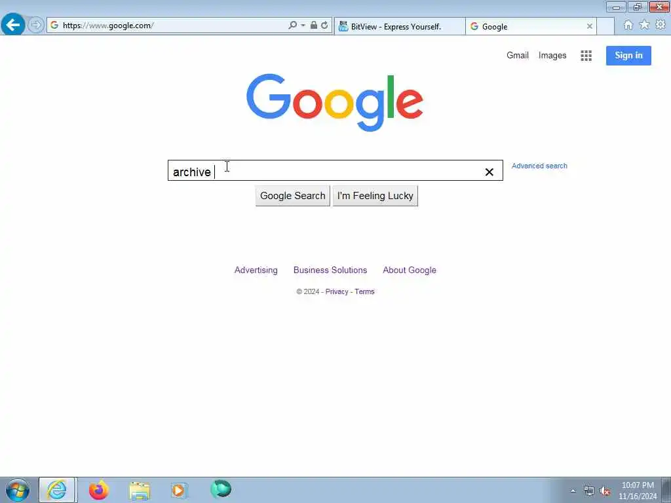671x503 pixels.
Task: Open the Google apps grid icon
Action: pyautogui.click(x=586, y=56)
